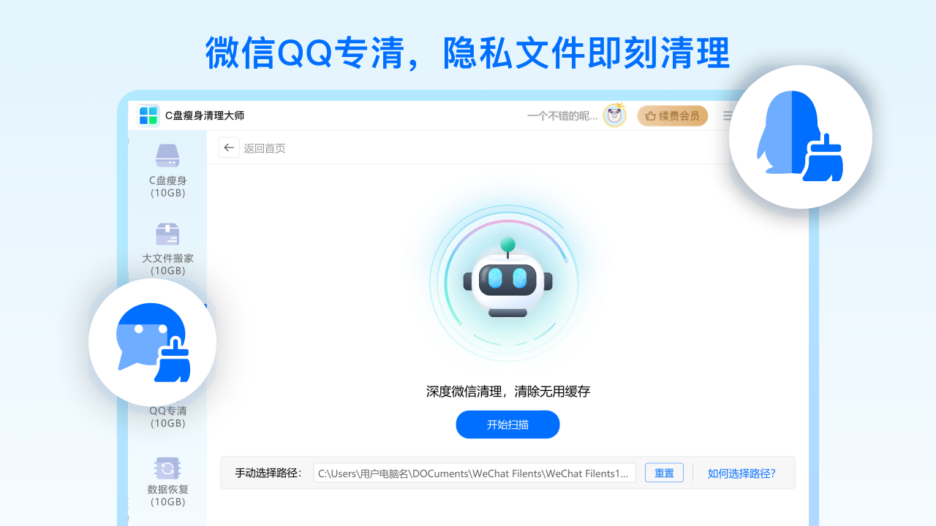Click the 返回首页 text link
936x526 pixels.
pyautogui.click(x=265, y=148)
